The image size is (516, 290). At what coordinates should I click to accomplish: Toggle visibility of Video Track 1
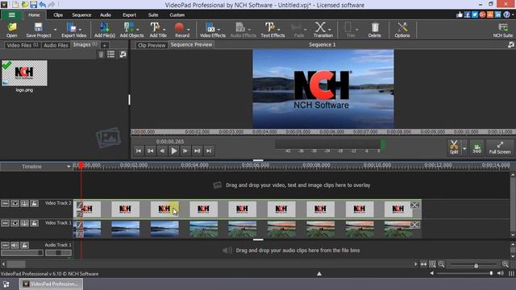(x=15, y=223)
